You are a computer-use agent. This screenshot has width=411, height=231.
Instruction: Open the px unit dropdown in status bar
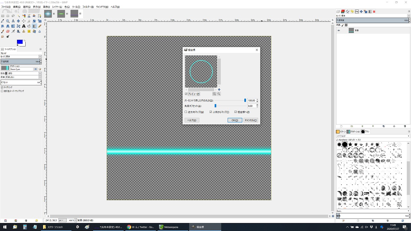click(x=62, y=220)
